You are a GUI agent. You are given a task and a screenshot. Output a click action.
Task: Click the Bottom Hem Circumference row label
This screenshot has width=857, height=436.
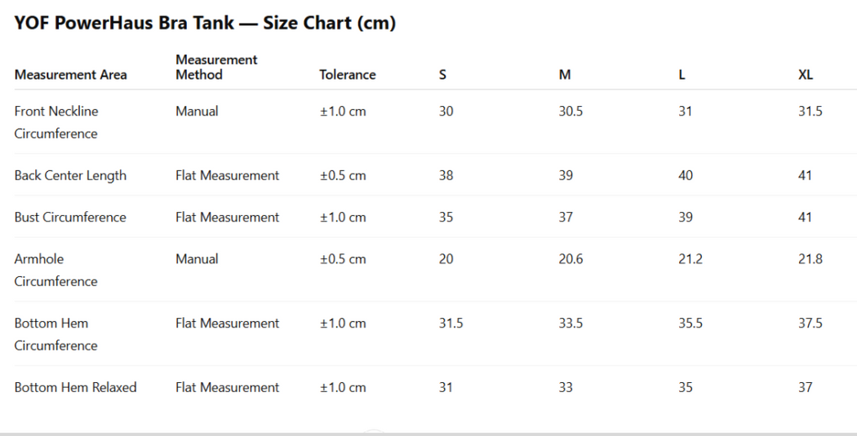(x=56, y=334)
